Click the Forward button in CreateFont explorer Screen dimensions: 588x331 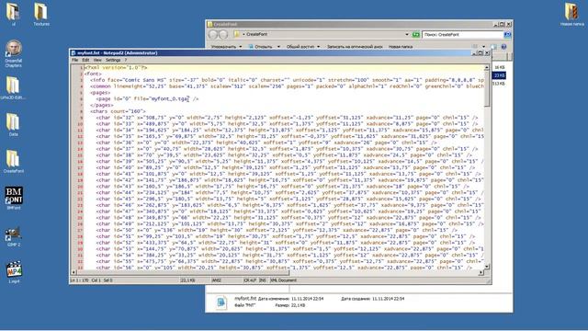(223, 35)
